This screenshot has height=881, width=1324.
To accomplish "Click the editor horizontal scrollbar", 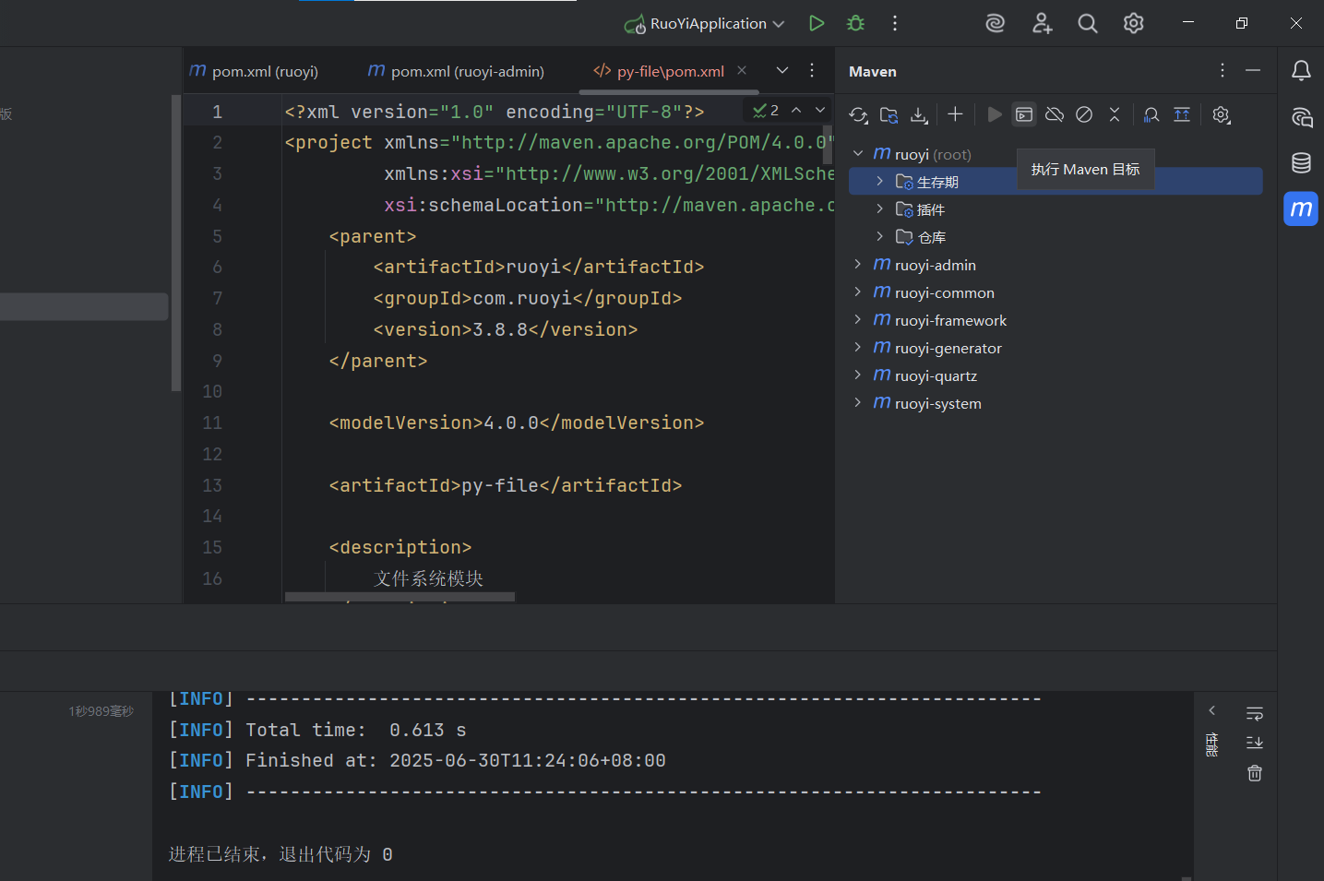I will 400,597.
